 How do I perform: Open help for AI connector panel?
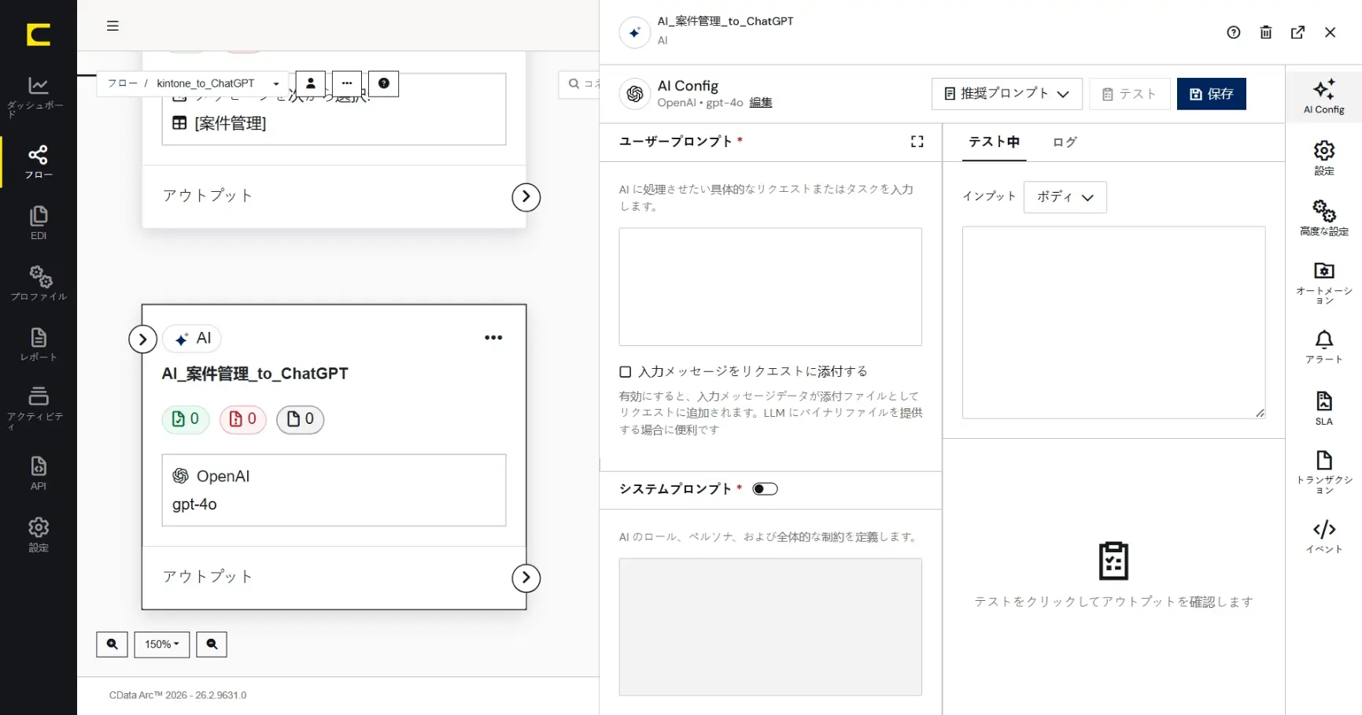click(1234, 32)
